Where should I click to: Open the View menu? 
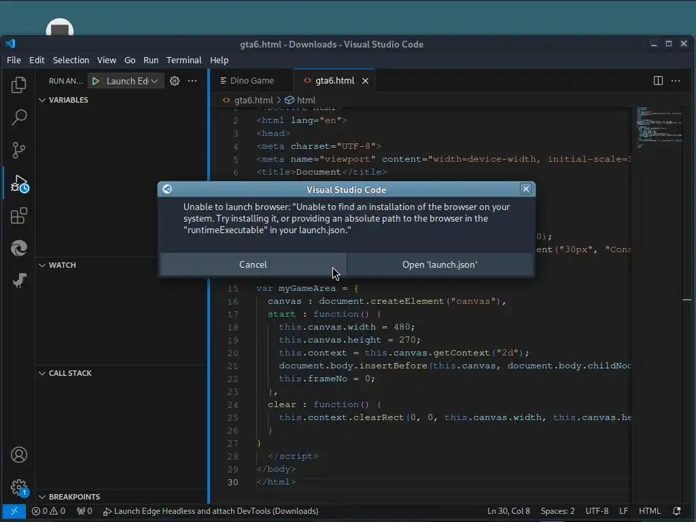click(x=107, y=60)
